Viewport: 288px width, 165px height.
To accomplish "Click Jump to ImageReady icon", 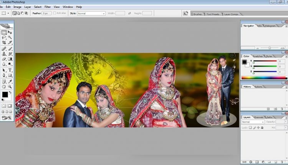I will [x=7, y=118].
